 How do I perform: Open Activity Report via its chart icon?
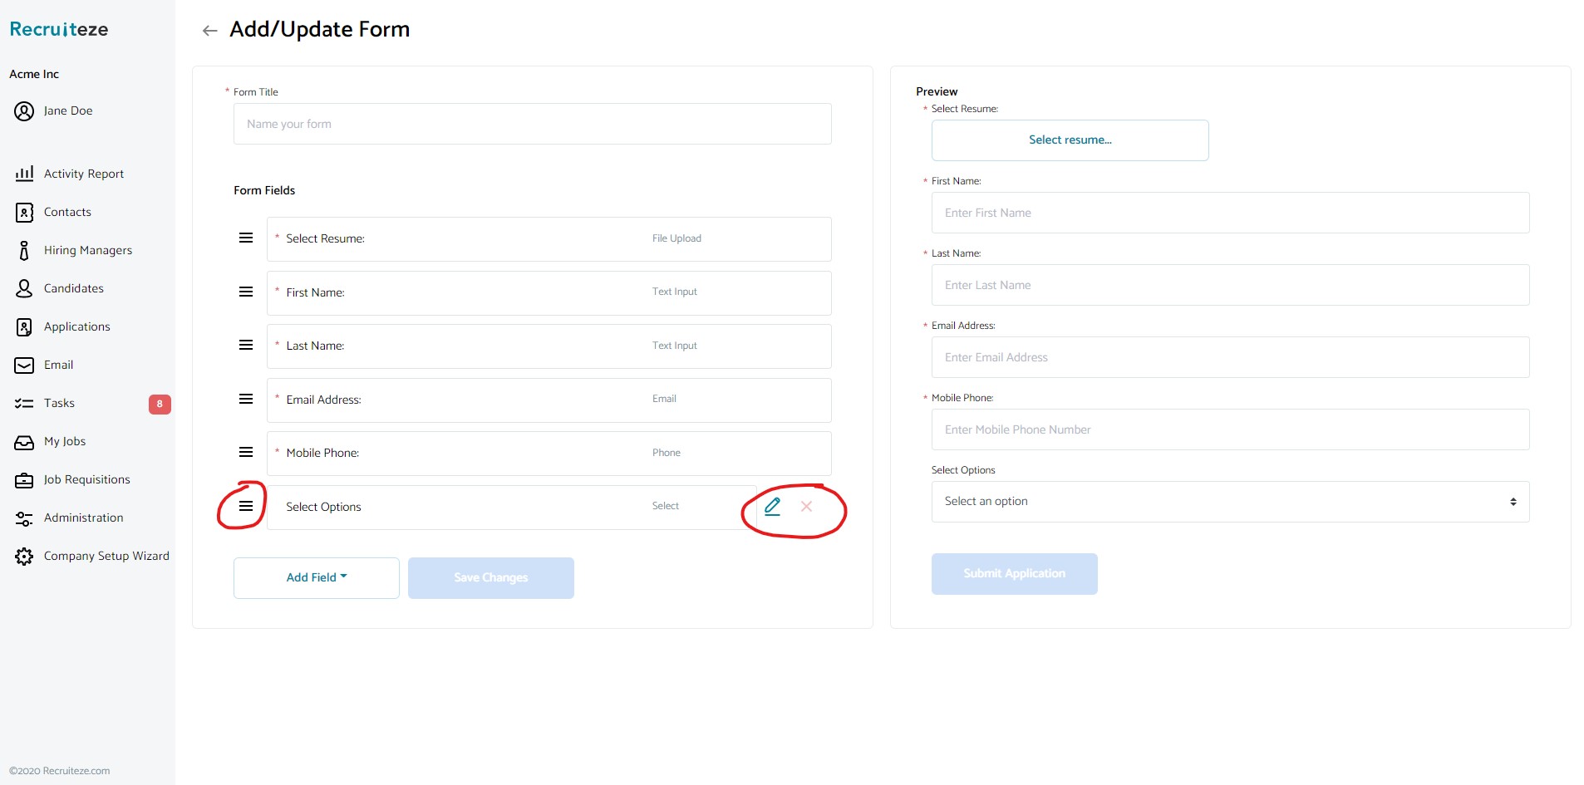tap(24, 174)
